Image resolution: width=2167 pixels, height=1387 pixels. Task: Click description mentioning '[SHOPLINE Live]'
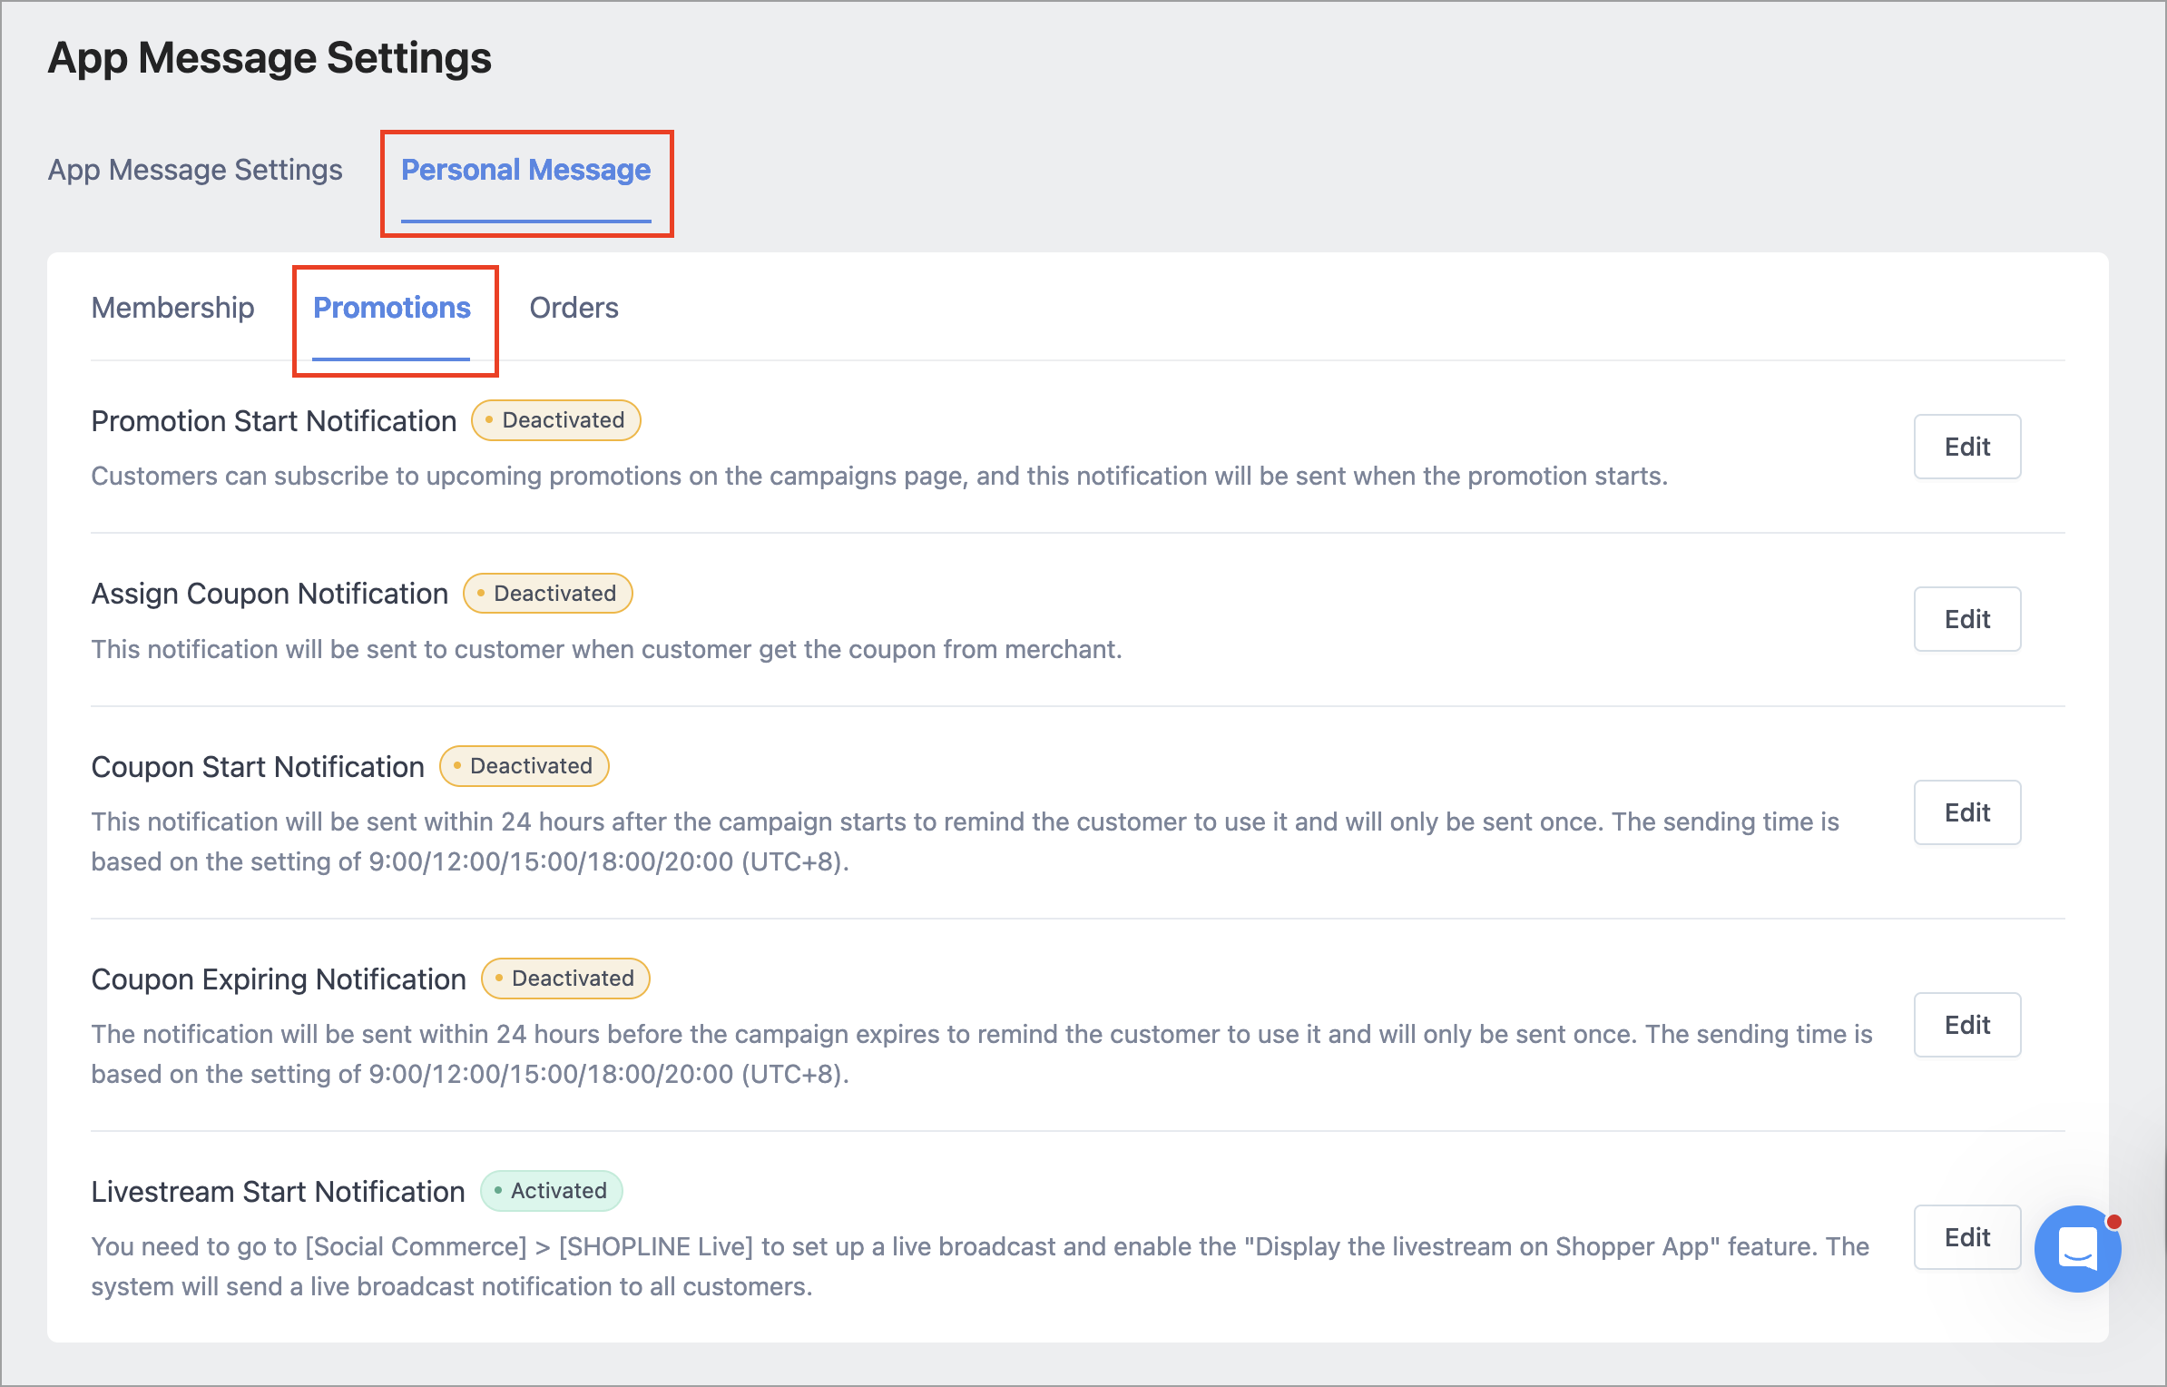coord(980,1266)
